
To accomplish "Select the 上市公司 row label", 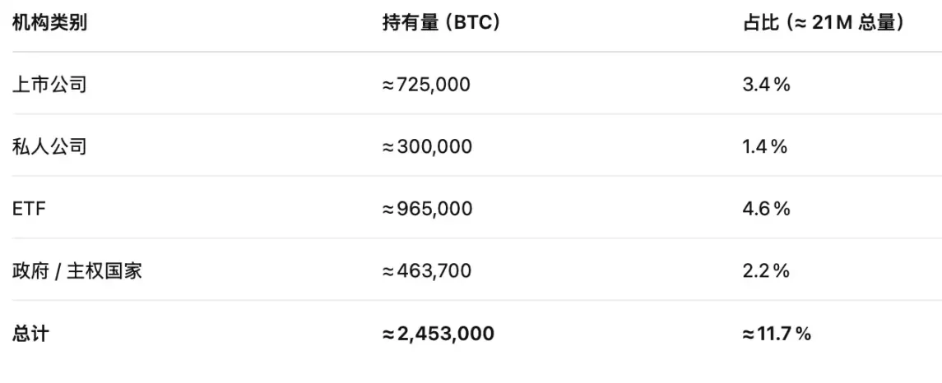I will [49, 84].
